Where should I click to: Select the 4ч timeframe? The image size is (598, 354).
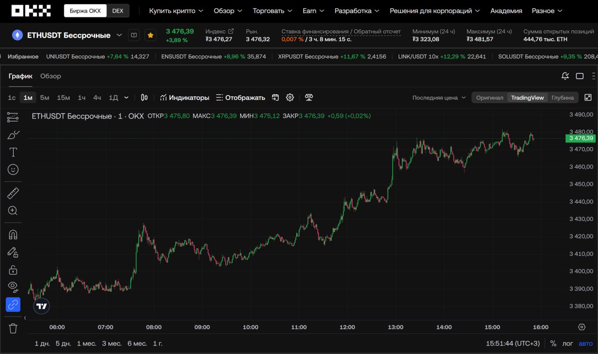point(97,98)
